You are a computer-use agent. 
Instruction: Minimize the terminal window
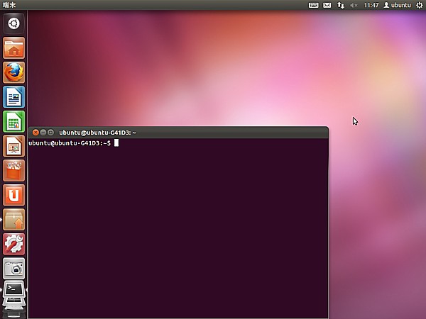pyautogui.click(x=43, y=133)
